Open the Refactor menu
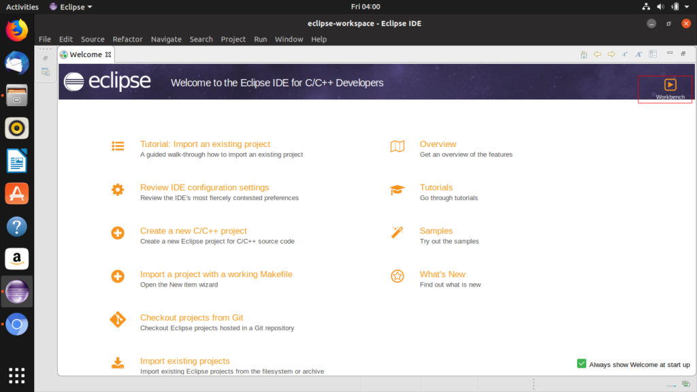This screenshot has height=392, width=697. coord(127,39)
